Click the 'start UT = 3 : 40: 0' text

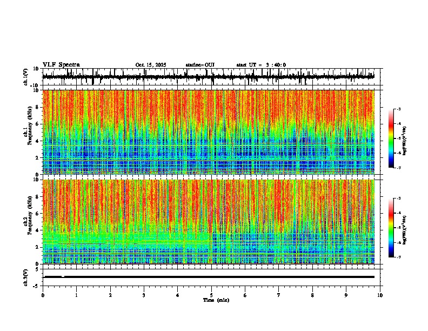(x=261, y=65)
